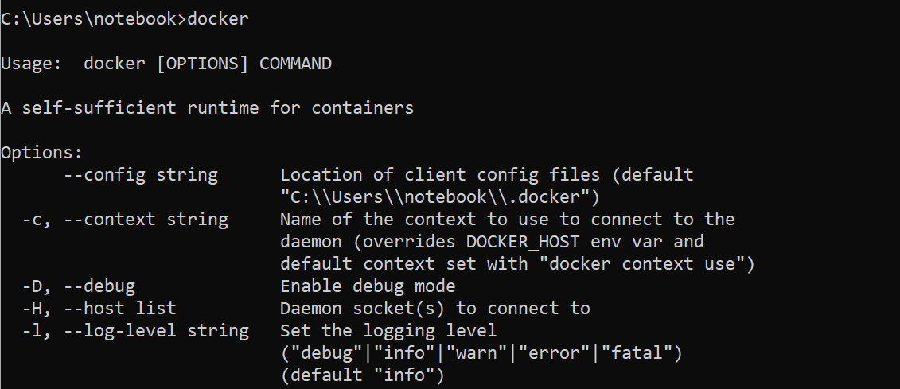Click the "-c, --context string" option
900x389 pixels.
click(125, 219)
